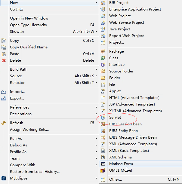Click the Matisse Form icon
Image resolution: width=182 pixels, height=184 pixels.
[x=103, y=164]
